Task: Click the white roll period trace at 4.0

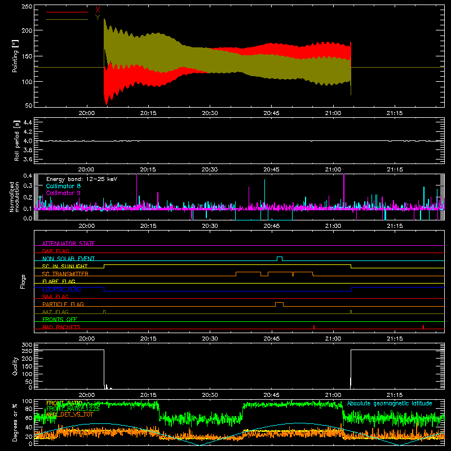Action: click(239, 140)
